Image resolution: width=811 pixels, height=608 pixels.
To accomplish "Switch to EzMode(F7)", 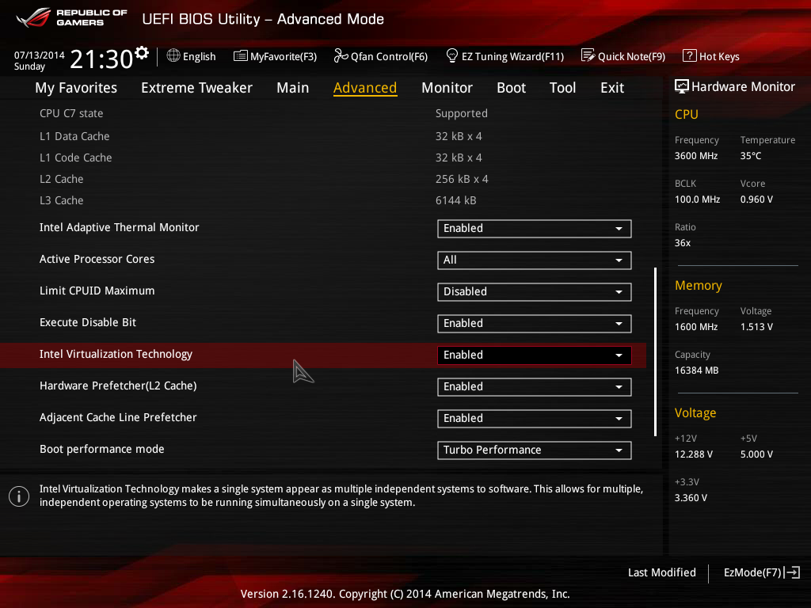I will coord(761,572).
